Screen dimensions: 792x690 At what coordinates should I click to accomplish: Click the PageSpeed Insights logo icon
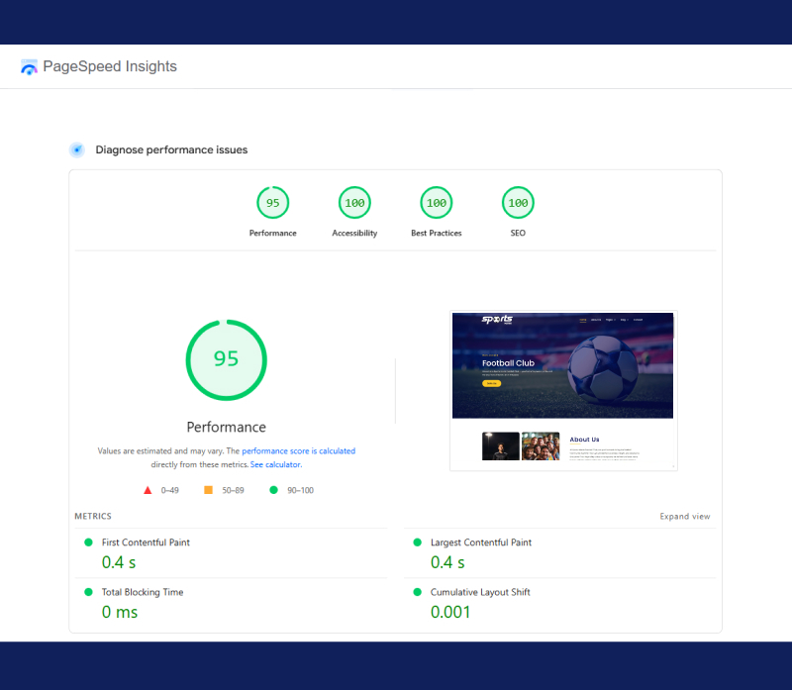point(29,67)
